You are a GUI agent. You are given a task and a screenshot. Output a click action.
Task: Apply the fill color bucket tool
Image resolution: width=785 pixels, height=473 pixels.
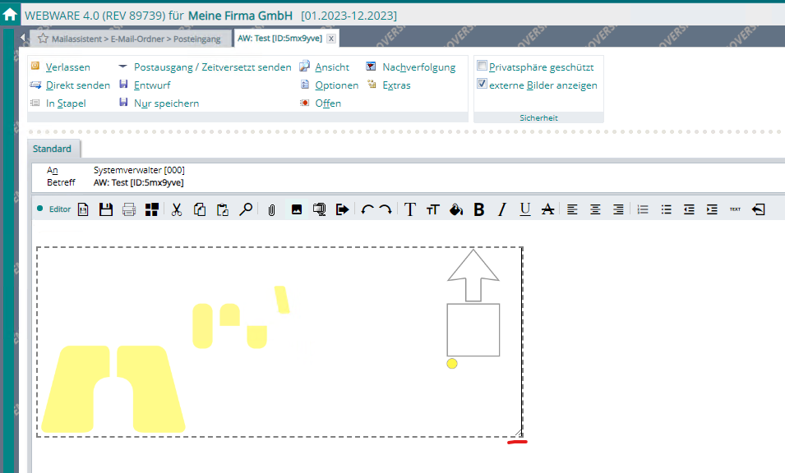456,209
